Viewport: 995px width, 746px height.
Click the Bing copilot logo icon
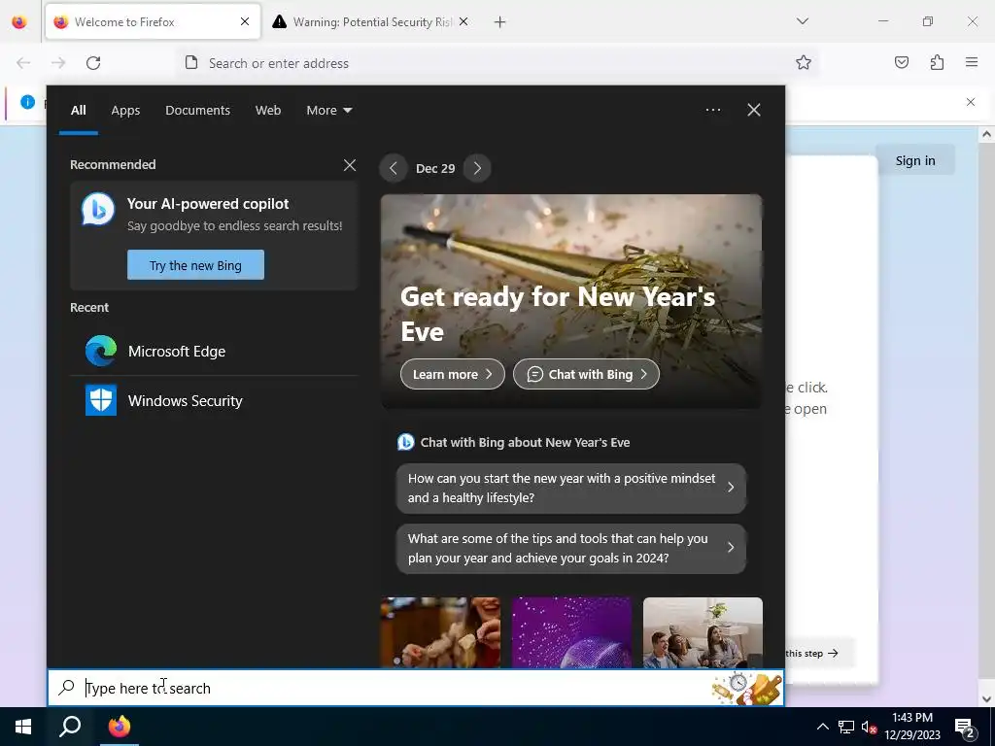98,210
